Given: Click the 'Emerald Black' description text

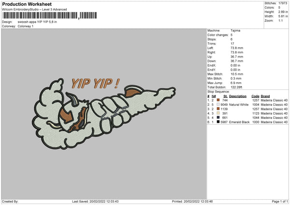Looking at the screenshot, I should pos(239,122).
